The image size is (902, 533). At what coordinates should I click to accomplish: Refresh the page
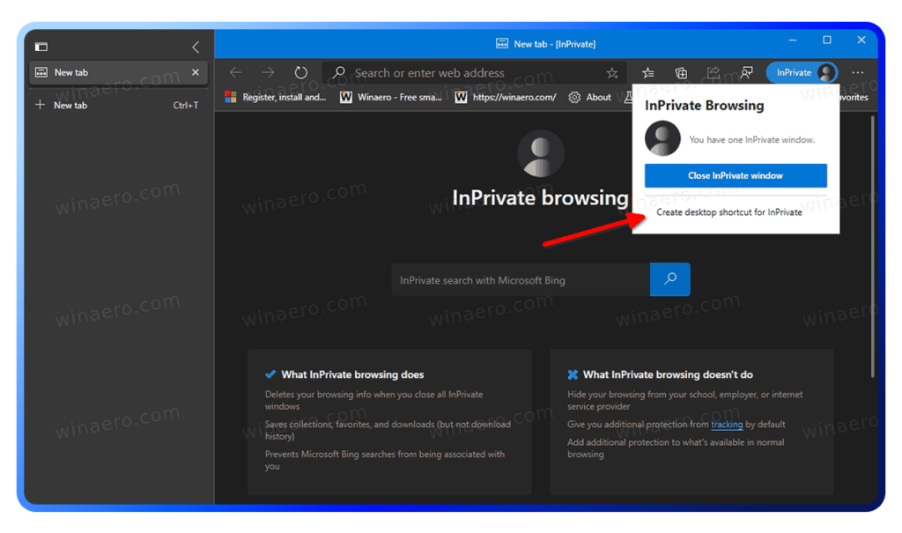(301, 73)
